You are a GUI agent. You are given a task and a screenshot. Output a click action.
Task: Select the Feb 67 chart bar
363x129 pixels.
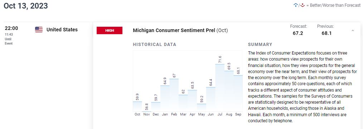click(174, 95)
